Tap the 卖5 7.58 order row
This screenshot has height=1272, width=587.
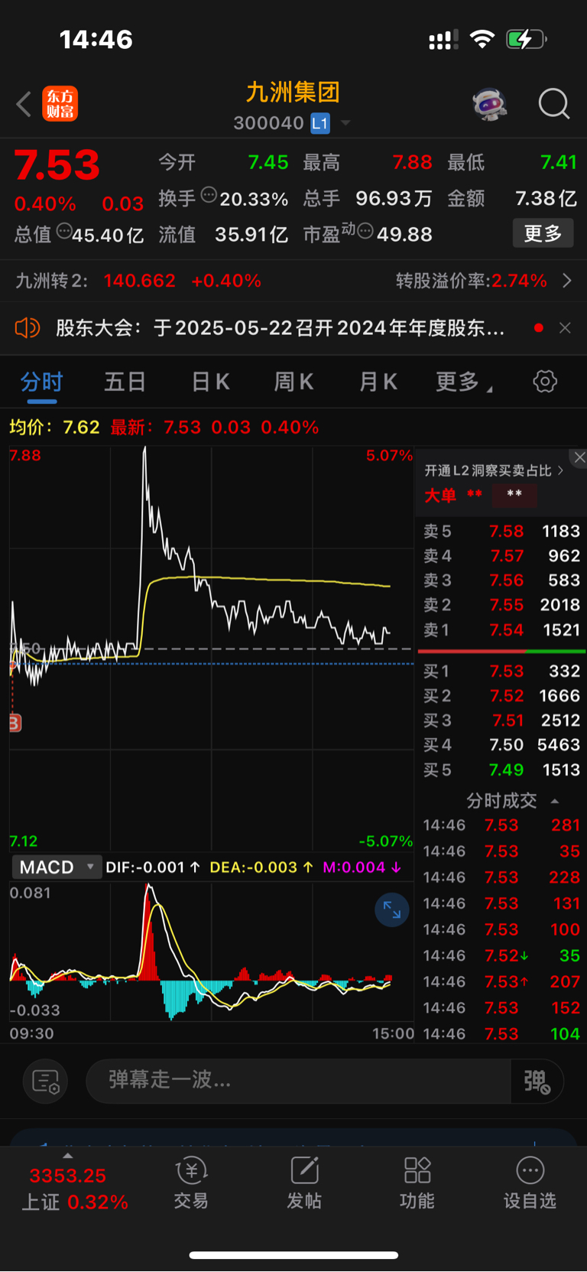(501, 531)
